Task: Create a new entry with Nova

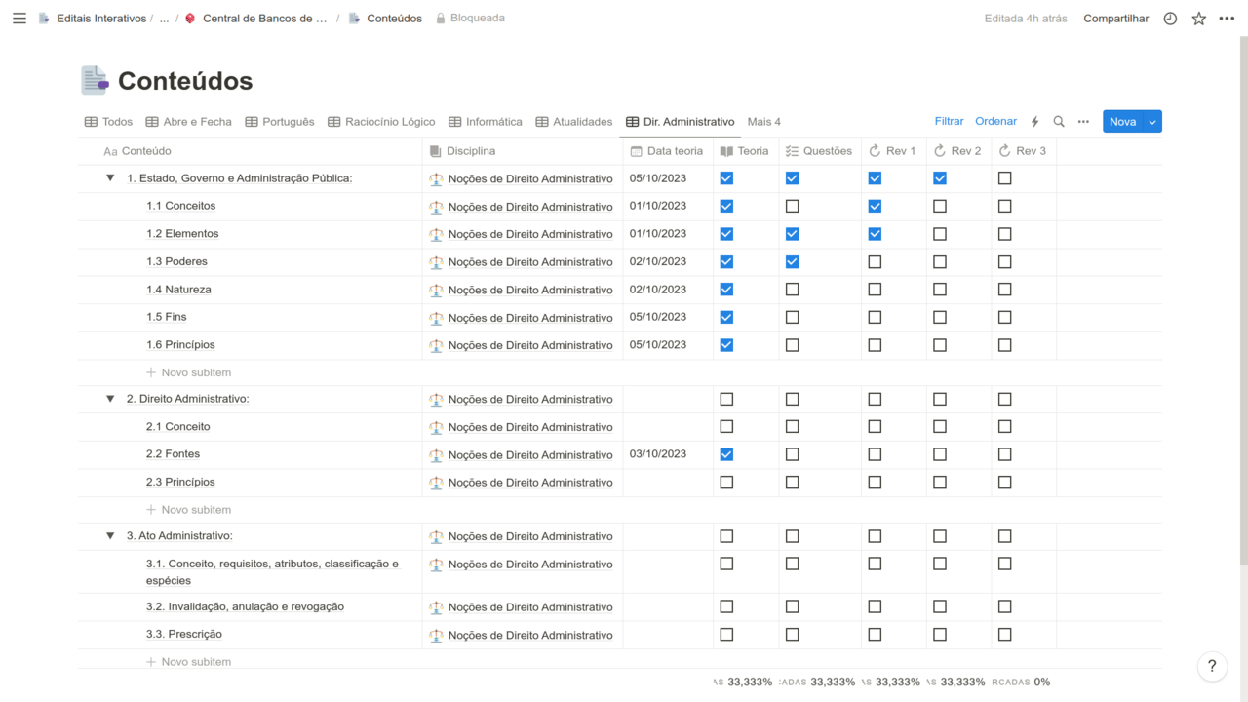Action: (x=1123, y=122)
